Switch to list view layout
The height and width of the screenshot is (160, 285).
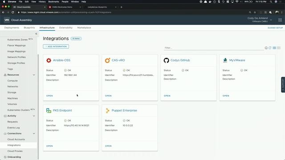pyautogui.click(x=274, y=48)
